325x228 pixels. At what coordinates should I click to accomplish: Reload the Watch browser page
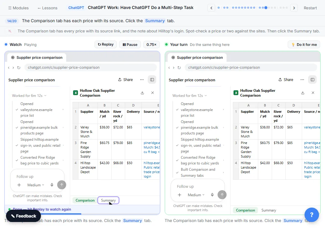[19, 67]
